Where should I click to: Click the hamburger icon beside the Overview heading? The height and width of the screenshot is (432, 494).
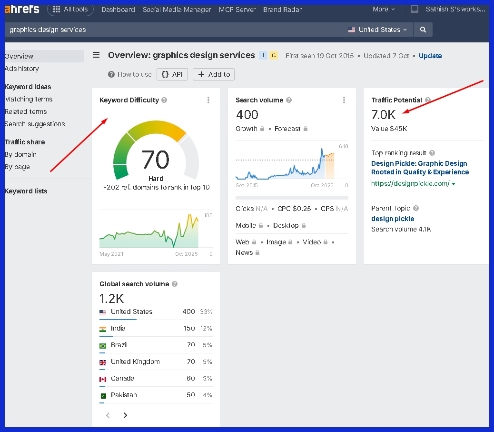[96, 55]
